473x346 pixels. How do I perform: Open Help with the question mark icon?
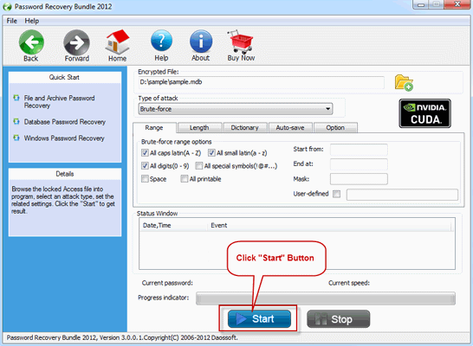161,41
